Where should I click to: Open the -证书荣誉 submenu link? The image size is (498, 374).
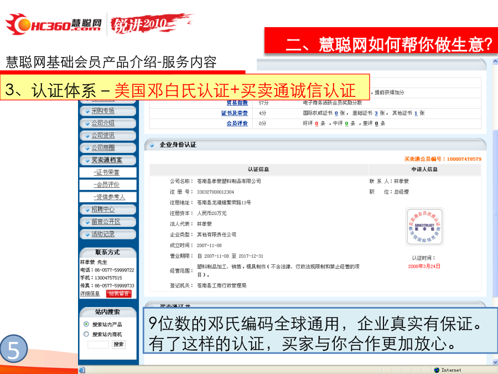click(x=106, y=172)
